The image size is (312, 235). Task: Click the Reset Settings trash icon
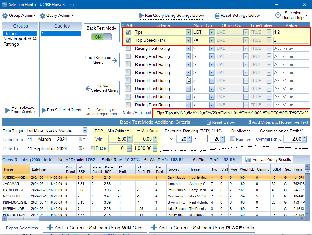(217, 16)
